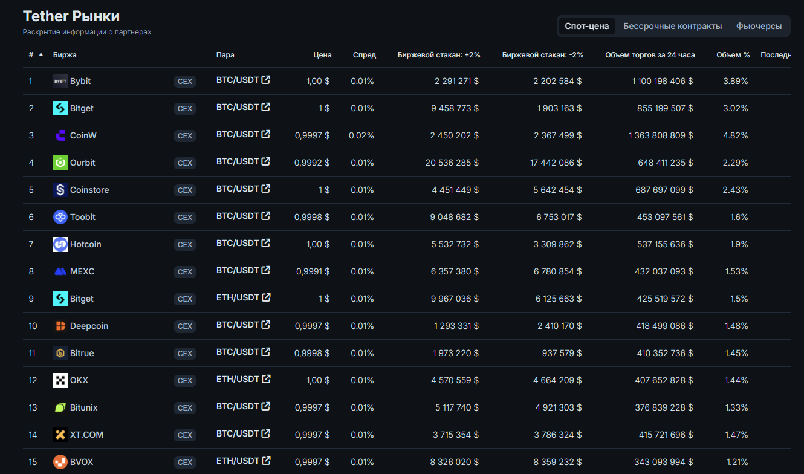Open the external link icon in CoinW row
804x474 pixels.
point(266,134)
